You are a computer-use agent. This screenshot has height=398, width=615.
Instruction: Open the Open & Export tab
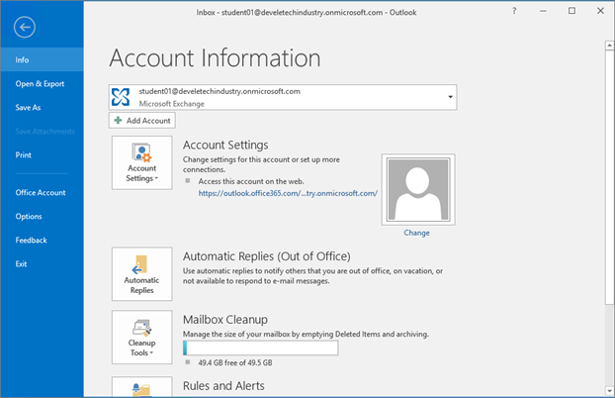coord(40,83)
